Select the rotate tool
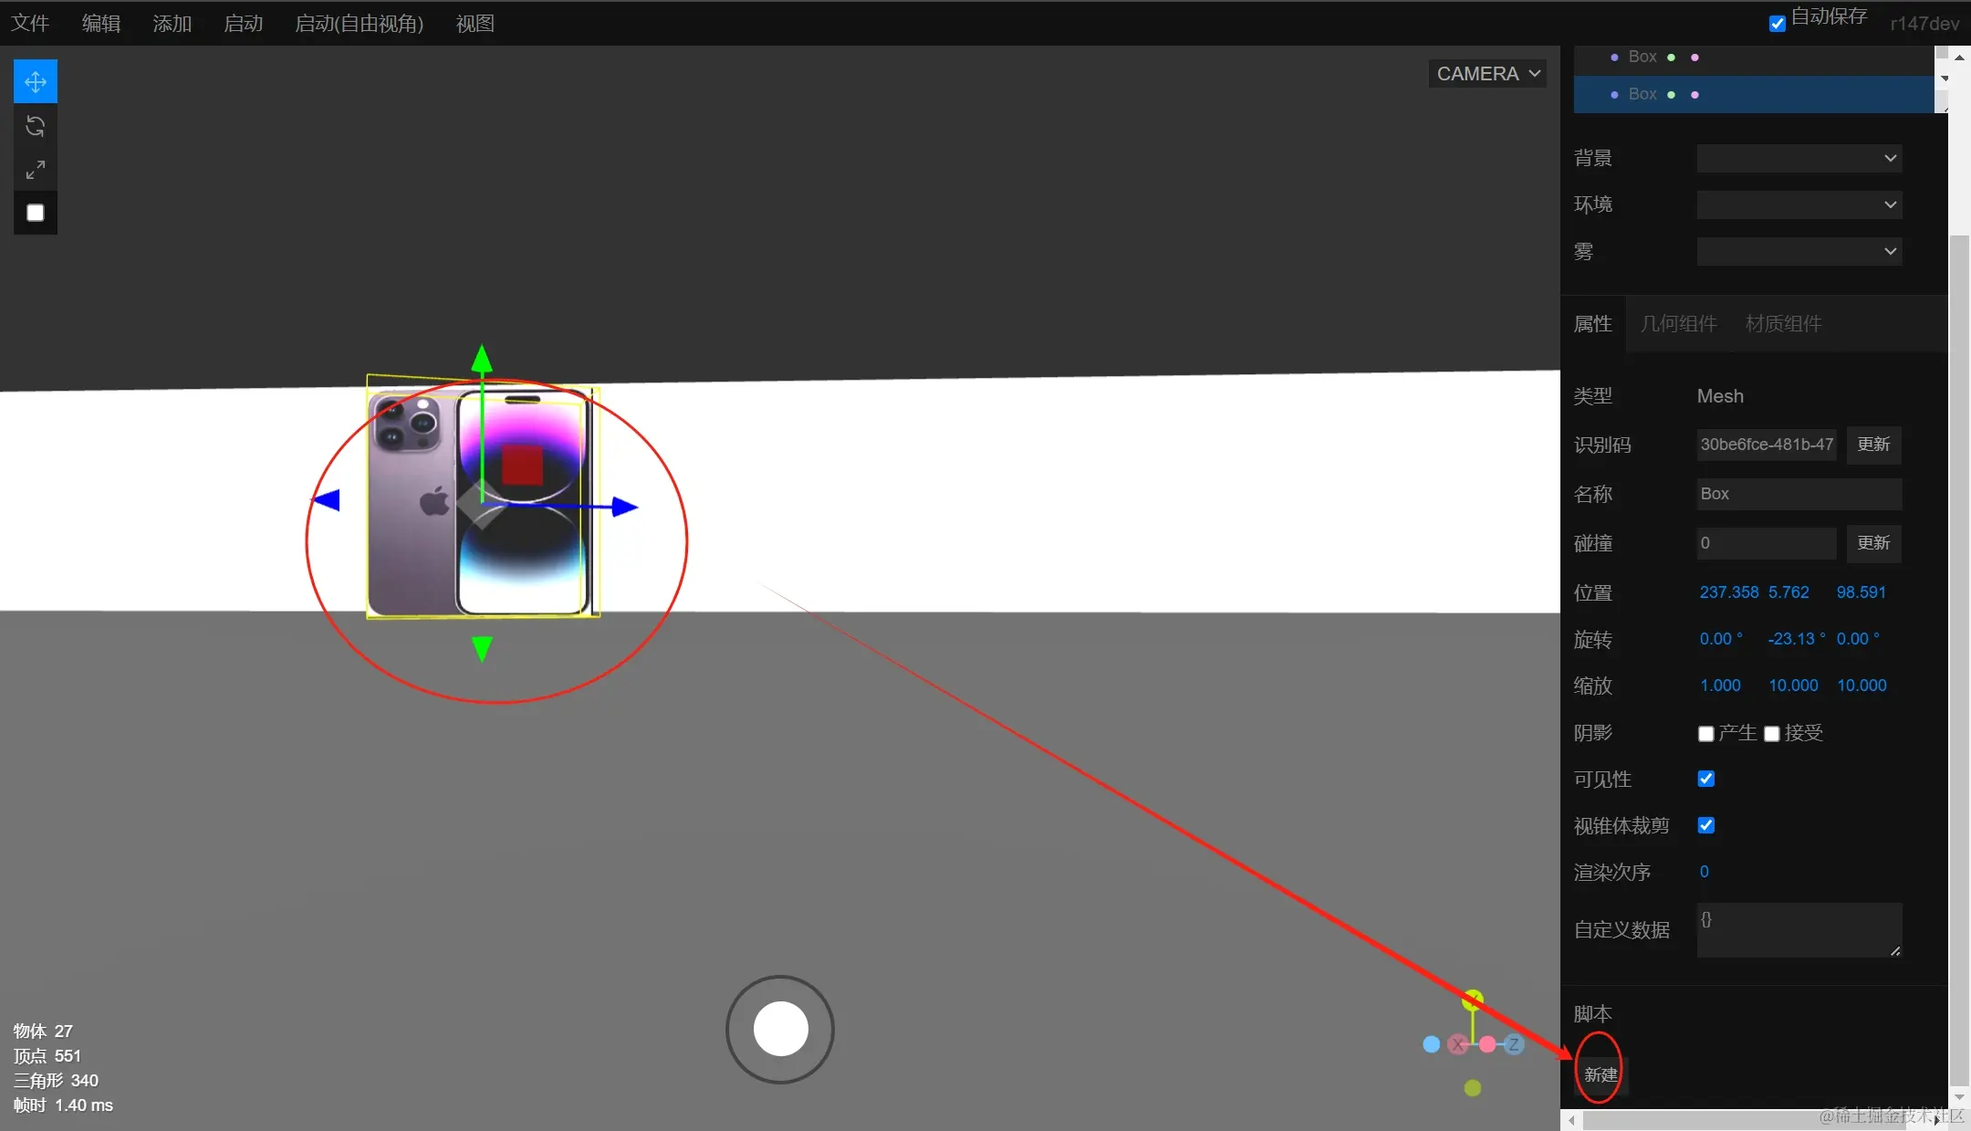The height and width of the screenshot is (1131, 1971). (x=36, y=126)
